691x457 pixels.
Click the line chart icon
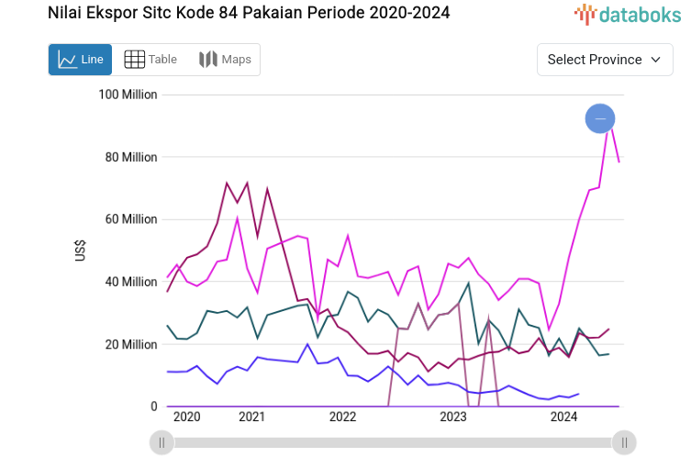click(x=67, y=60)
